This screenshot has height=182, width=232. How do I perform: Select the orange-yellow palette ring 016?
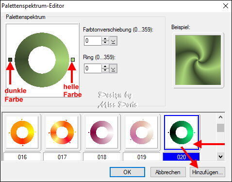[x=22, y=132]
